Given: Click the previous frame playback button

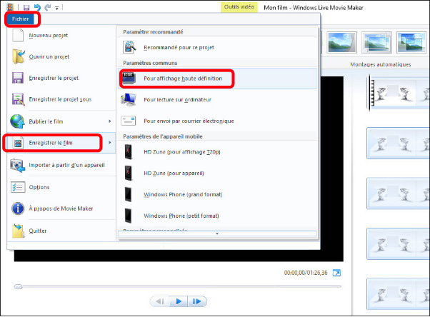Looking at the screenshot, I should click(x=159, y=301).
